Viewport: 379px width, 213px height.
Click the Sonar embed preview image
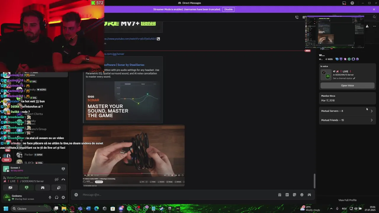click(123, 101)
